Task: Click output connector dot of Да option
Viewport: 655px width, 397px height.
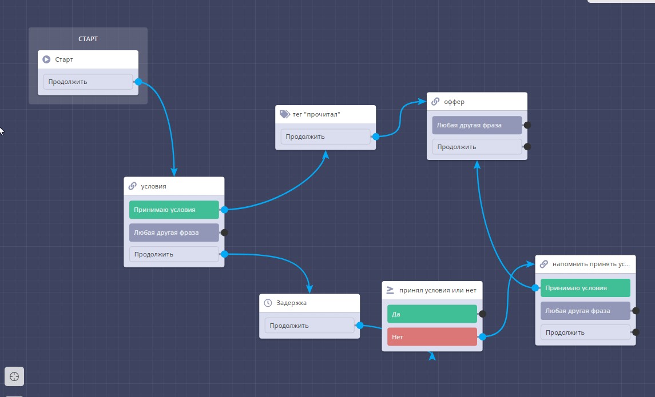Action: pos(482,314)
